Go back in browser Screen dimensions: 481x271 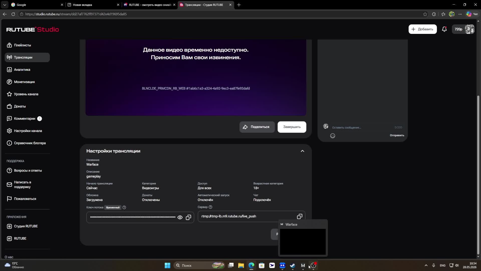click(x=5, y=14)
